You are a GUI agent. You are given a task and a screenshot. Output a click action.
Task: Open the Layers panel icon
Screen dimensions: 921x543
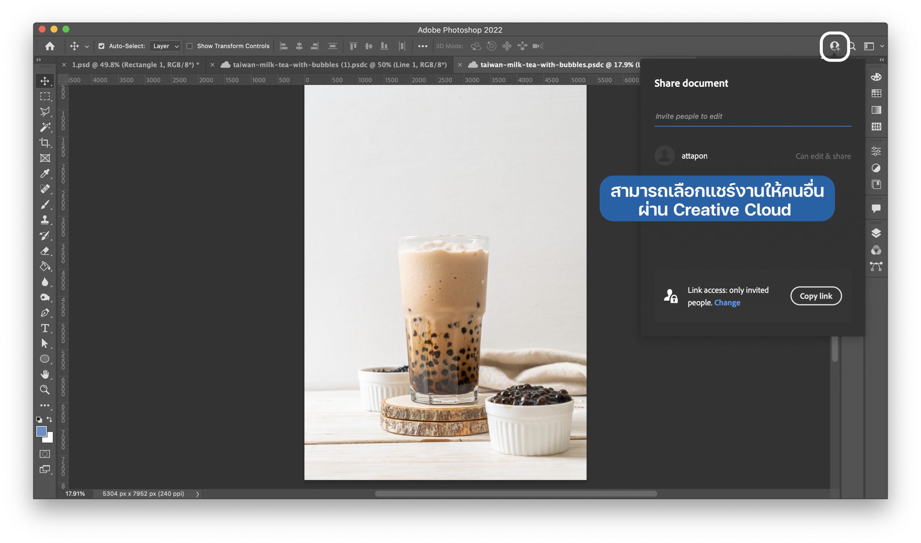876,233
